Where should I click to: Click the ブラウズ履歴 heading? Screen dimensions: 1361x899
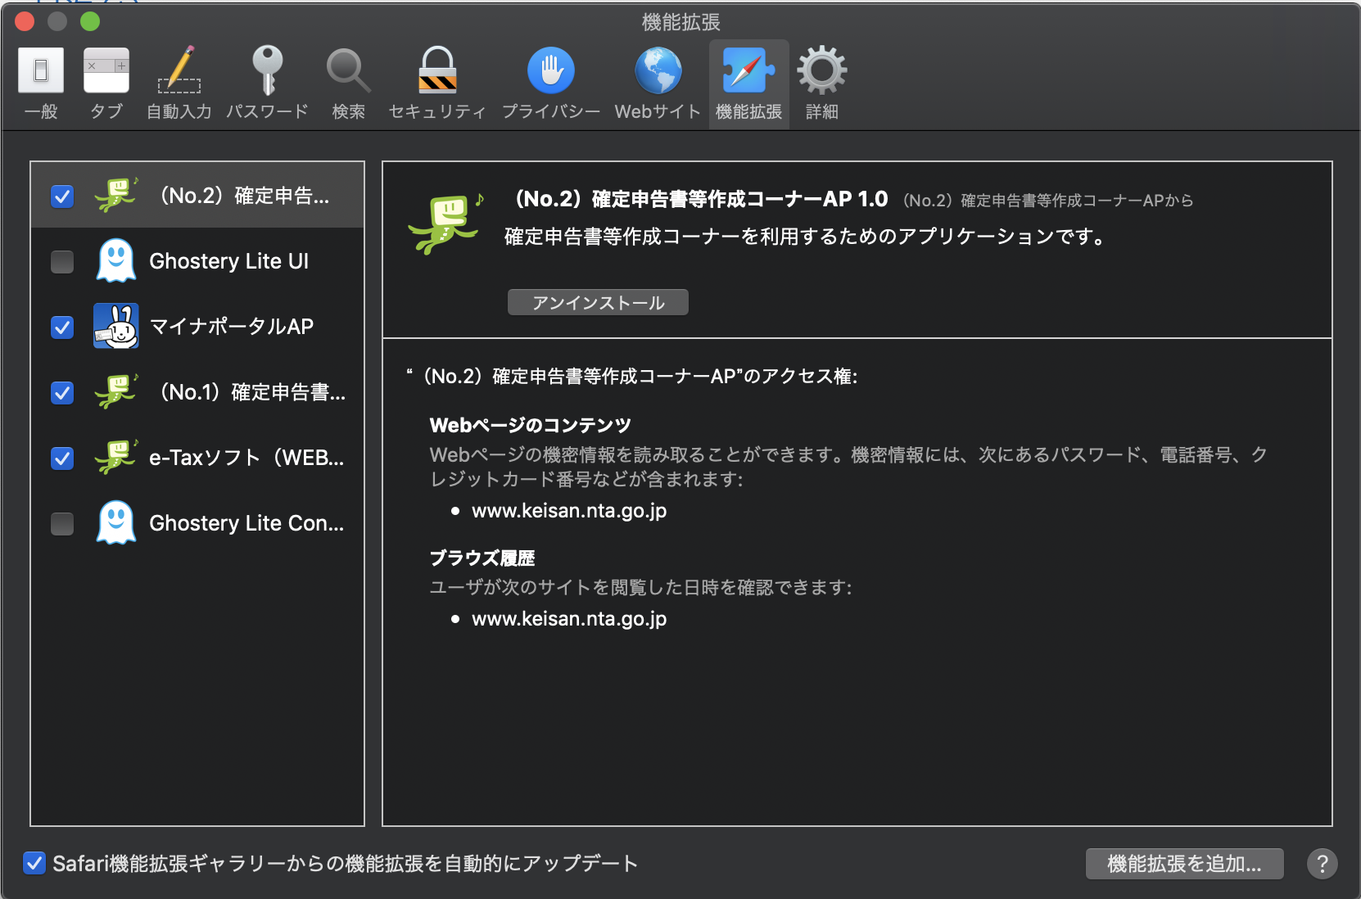pos(482,558)
